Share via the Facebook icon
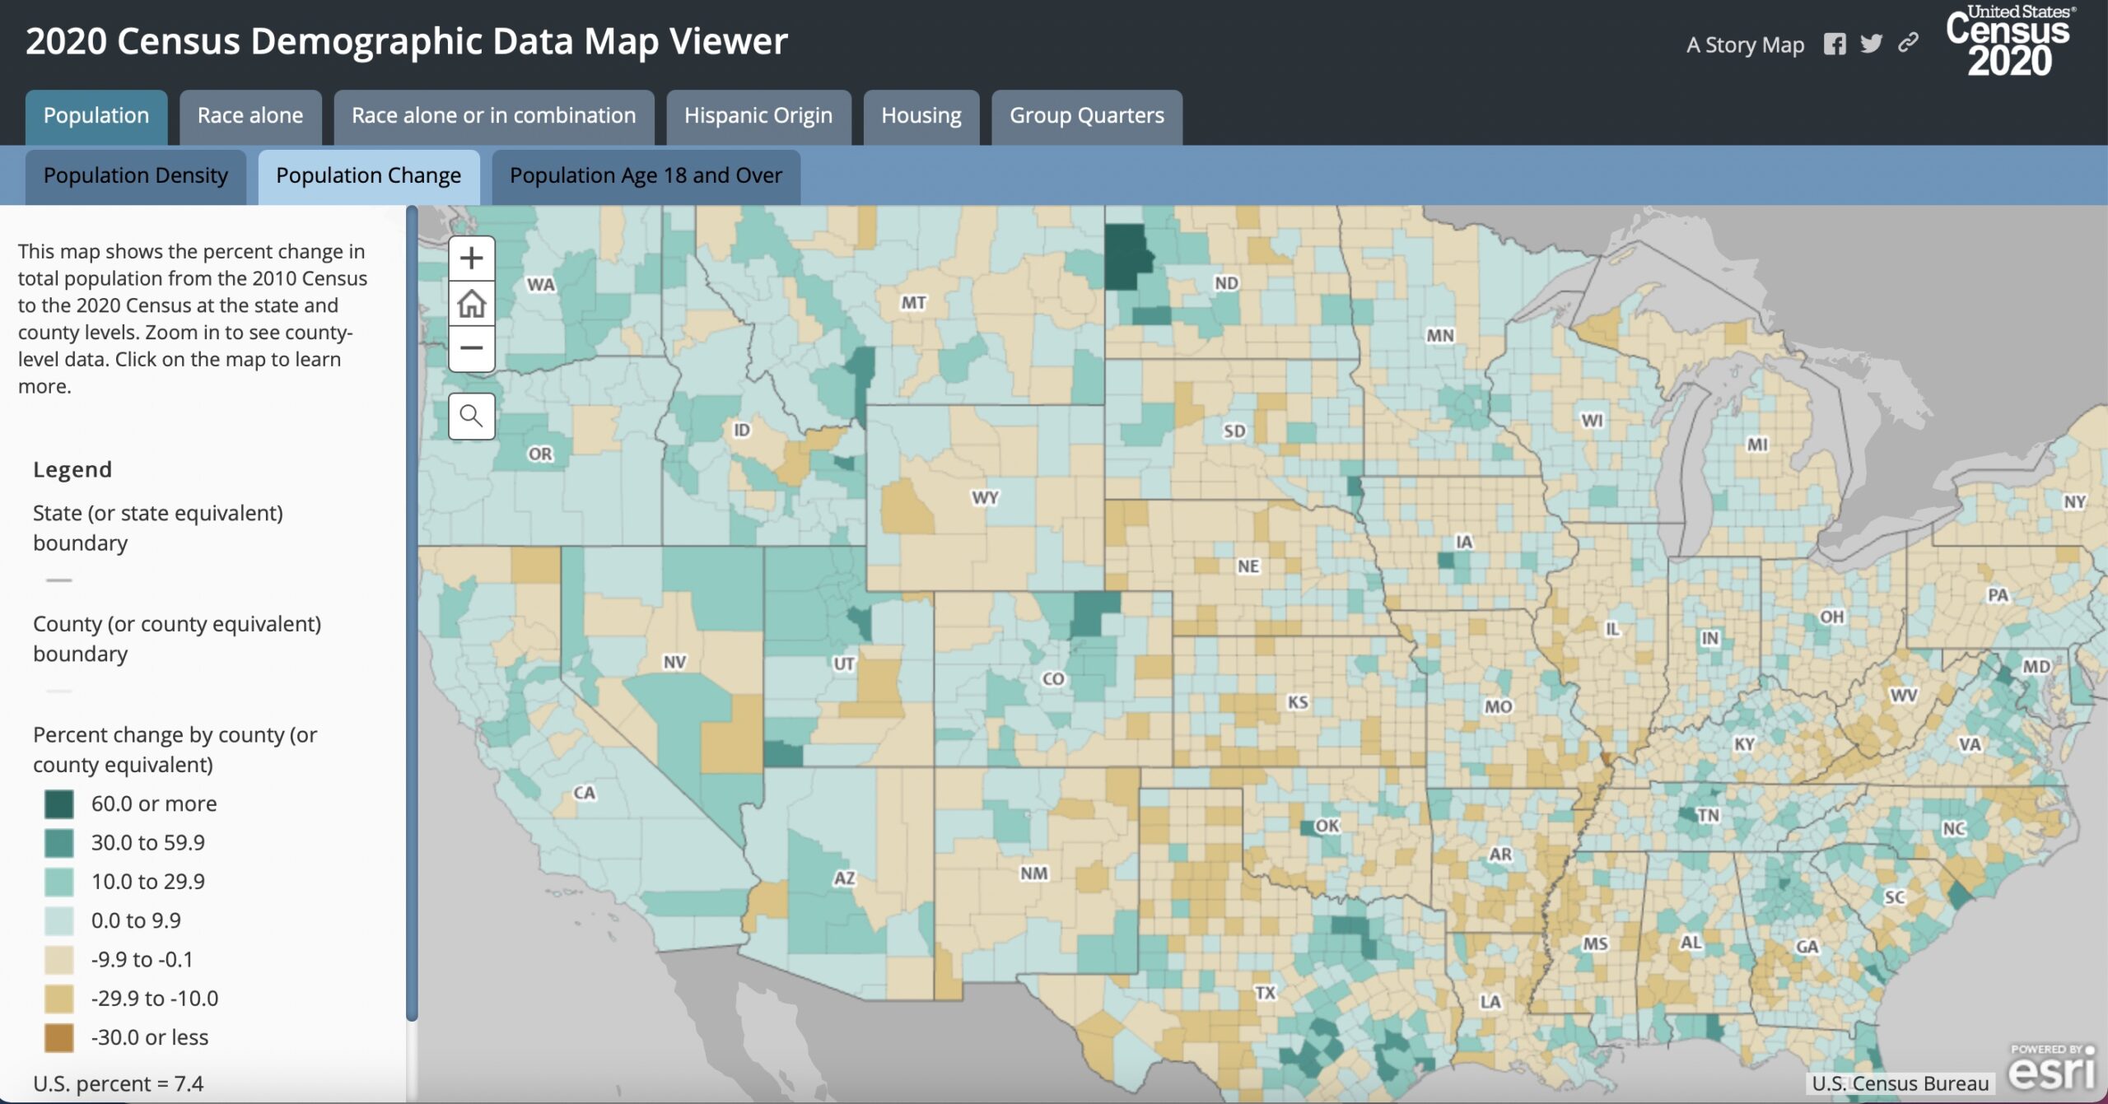The image size is (2108, 1104). click(x=1834, y=44)
